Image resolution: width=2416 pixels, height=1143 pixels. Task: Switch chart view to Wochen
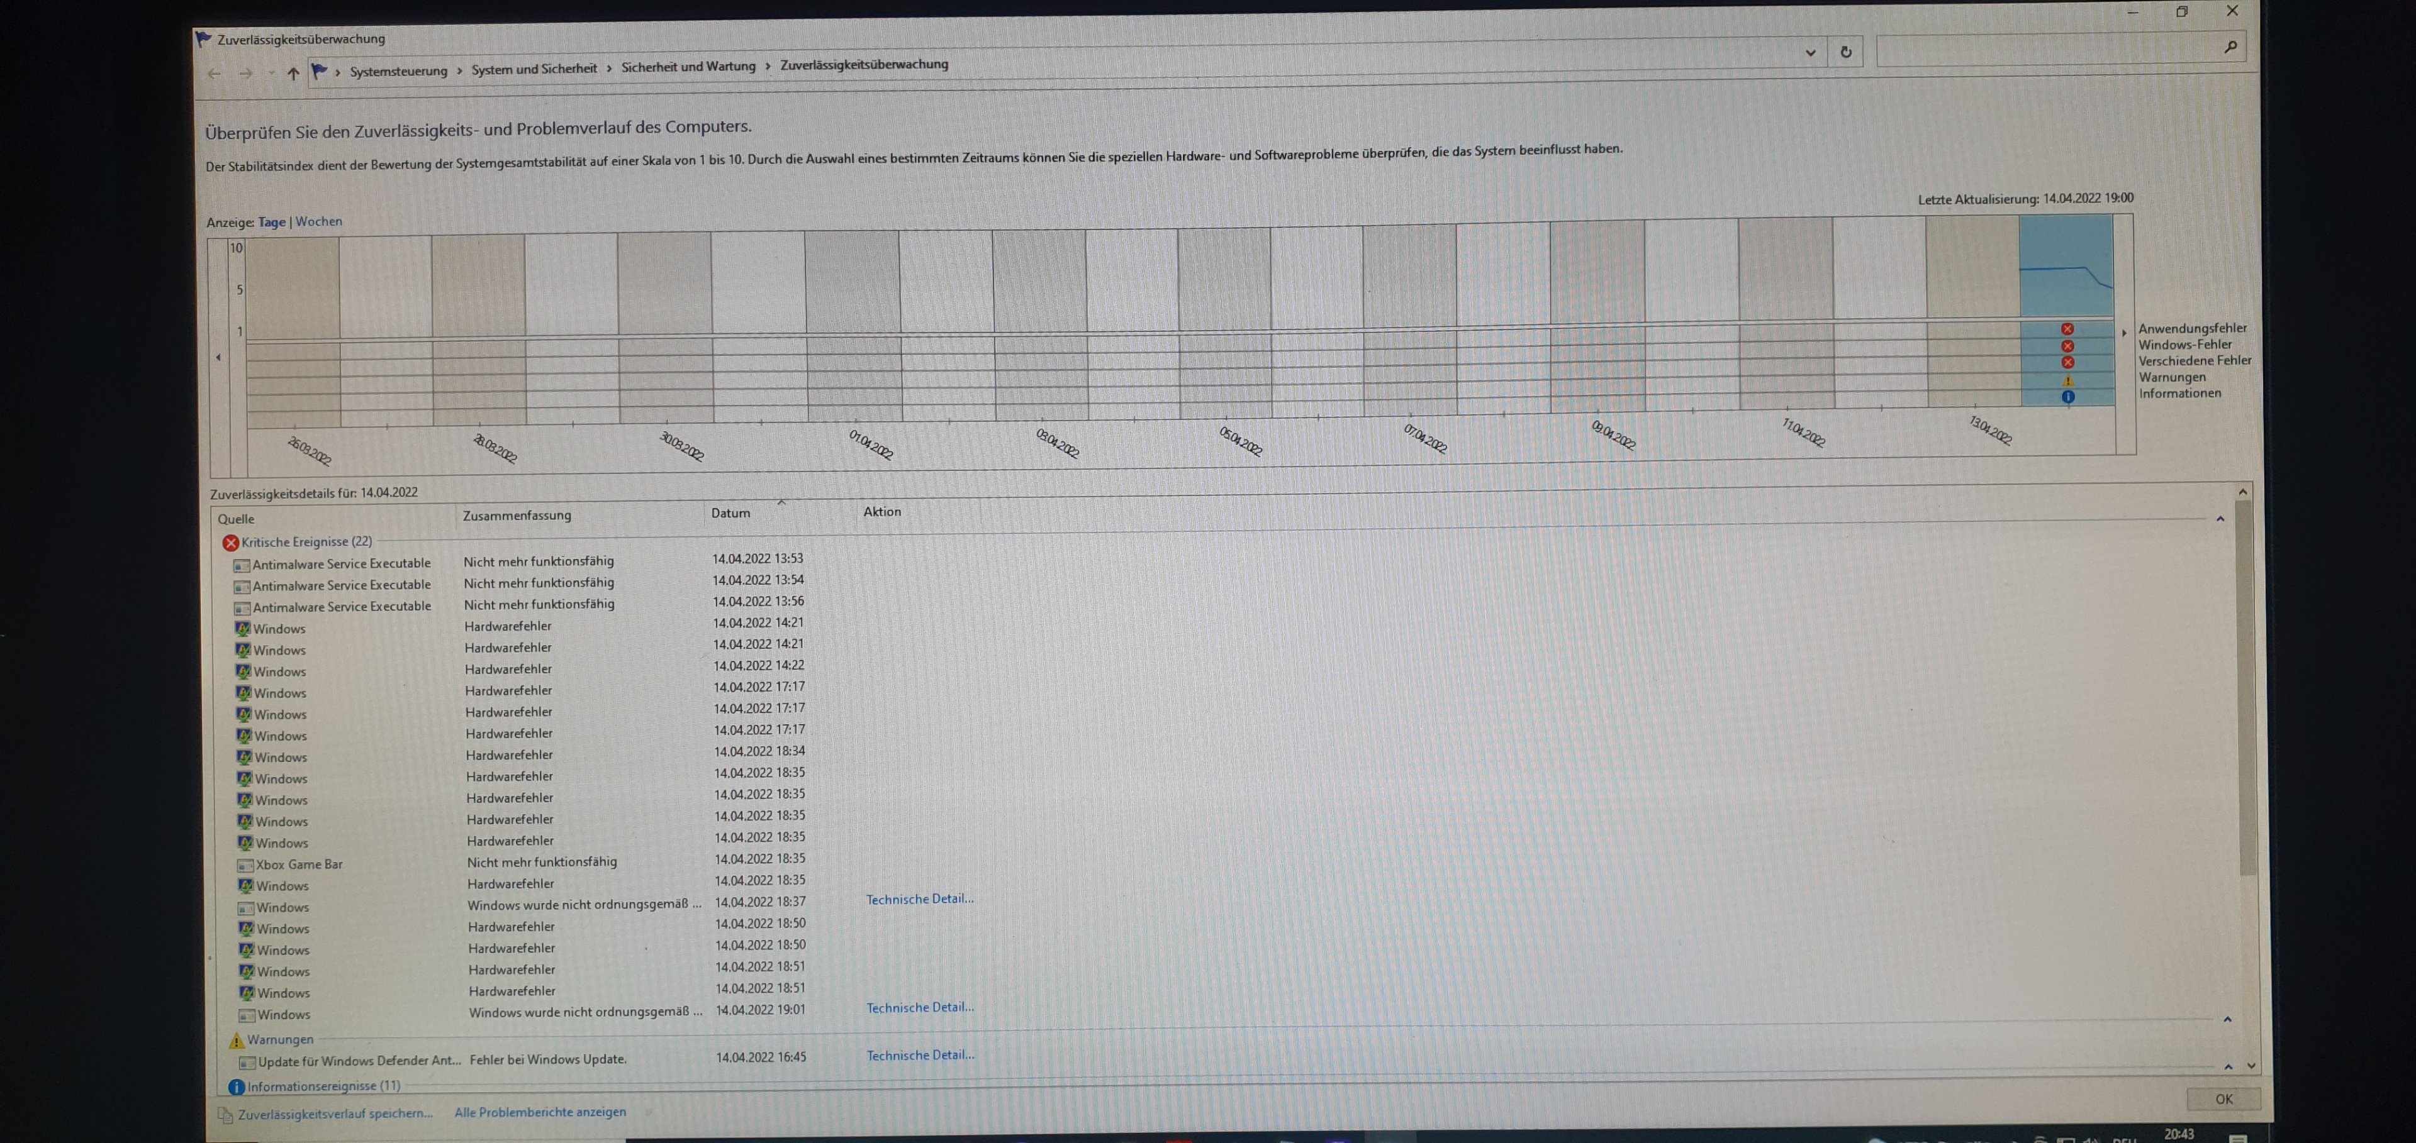click(x=319, y=221)
